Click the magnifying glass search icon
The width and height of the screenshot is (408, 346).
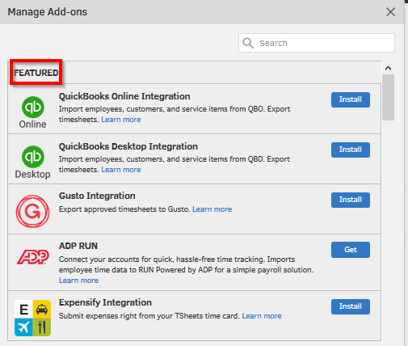click(248, 43)
